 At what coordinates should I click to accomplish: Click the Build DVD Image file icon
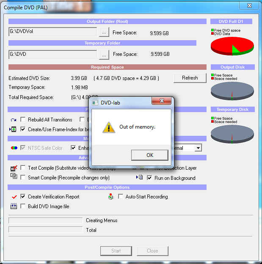(x=14, y=206)
